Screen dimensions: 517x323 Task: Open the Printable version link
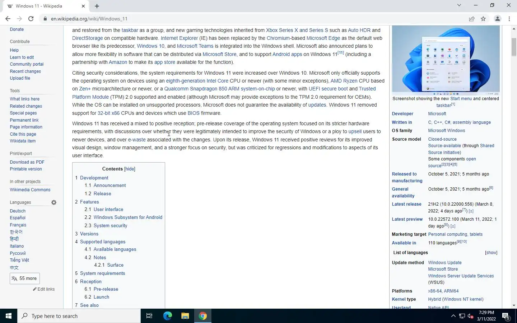(x=26, y=169)
